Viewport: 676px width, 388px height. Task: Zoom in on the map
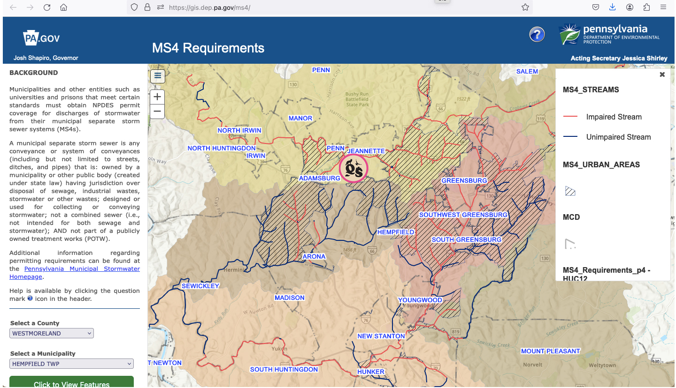tap(157, 97)
